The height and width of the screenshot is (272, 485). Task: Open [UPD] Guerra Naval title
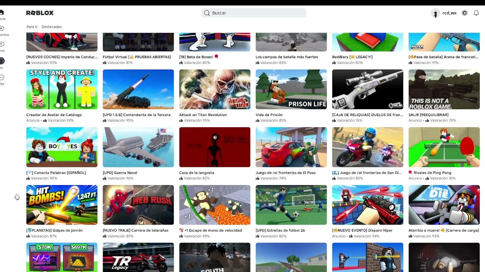click(120, 173)
